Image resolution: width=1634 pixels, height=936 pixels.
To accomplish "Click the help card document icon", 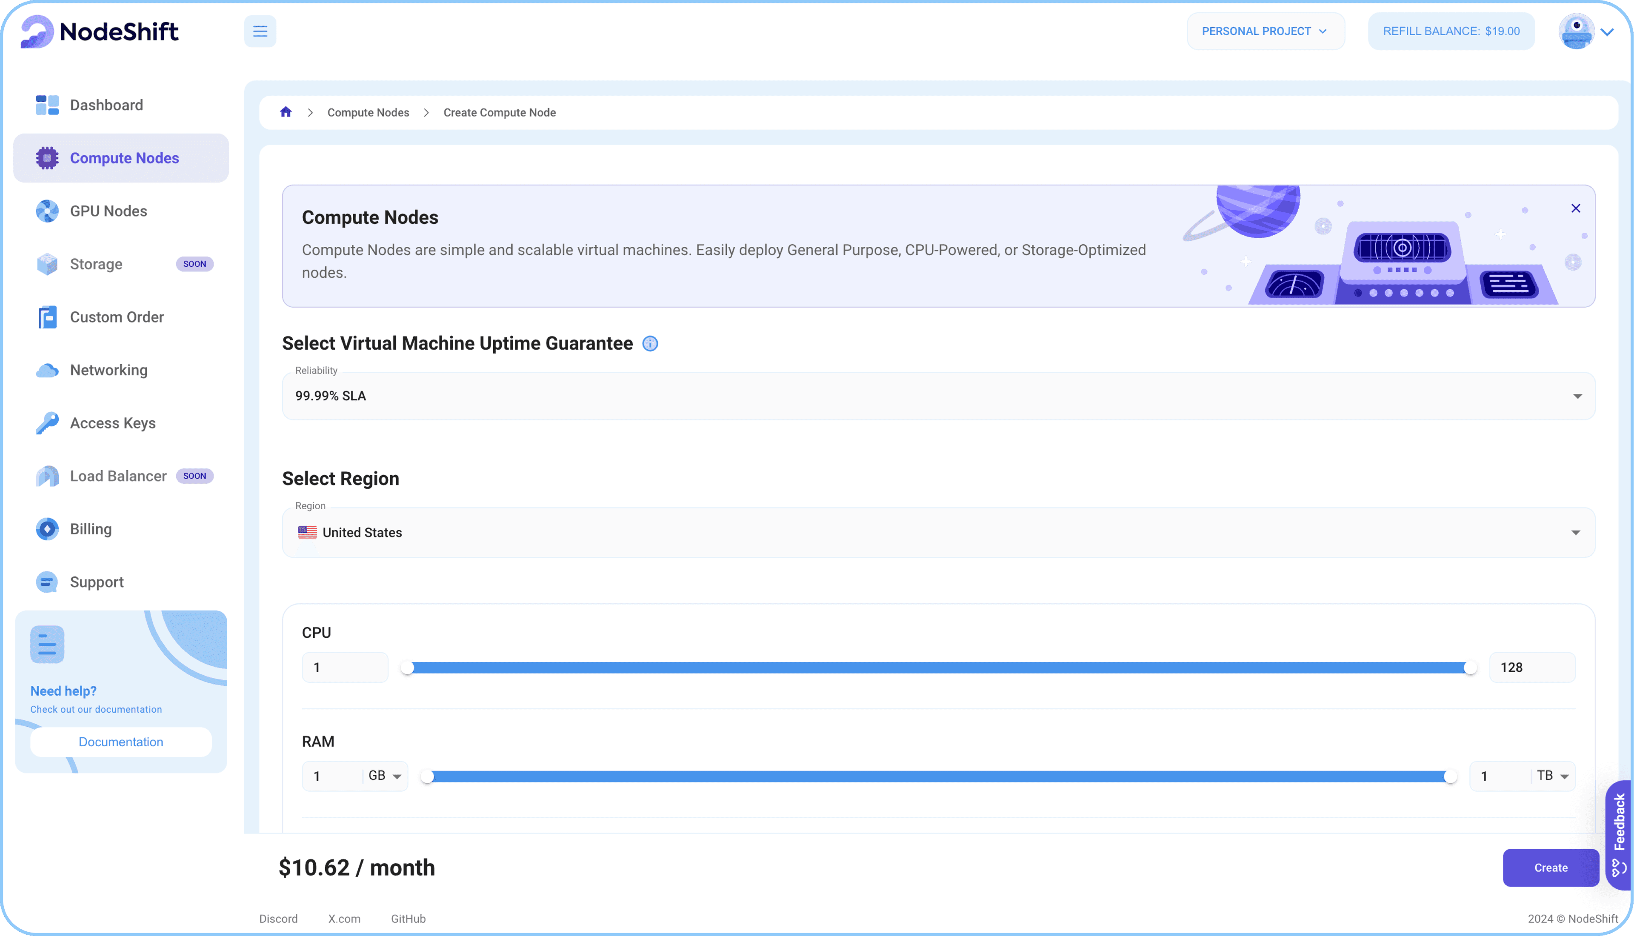I will (47, 644).
